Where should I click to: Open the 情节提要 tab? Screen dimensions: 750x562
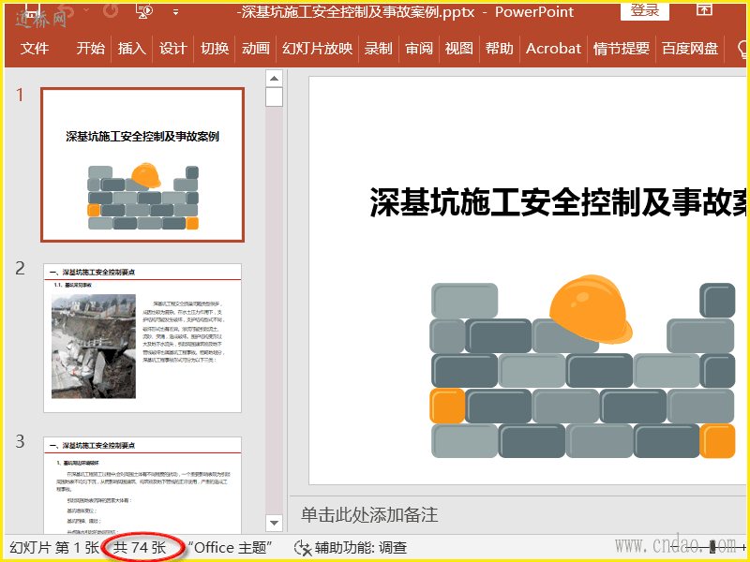pos(622,49)
